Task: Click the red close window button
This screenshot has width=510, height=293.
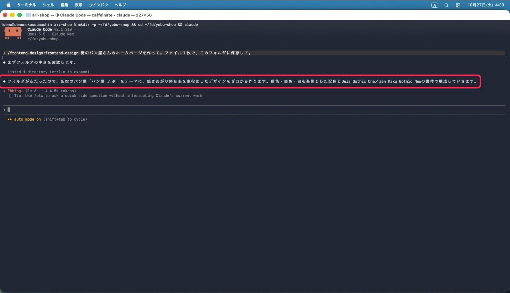Action: point(5,15)
